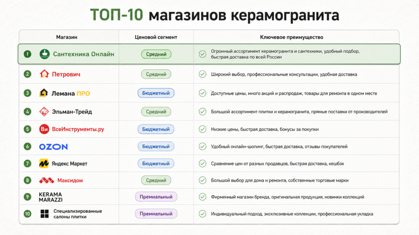
Task: Click rank number 5 badge
Action: coord(27,129)
